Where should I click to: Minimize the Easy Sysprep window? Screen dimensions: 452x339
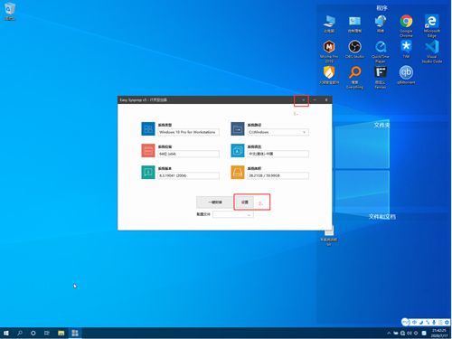point(315,99)
